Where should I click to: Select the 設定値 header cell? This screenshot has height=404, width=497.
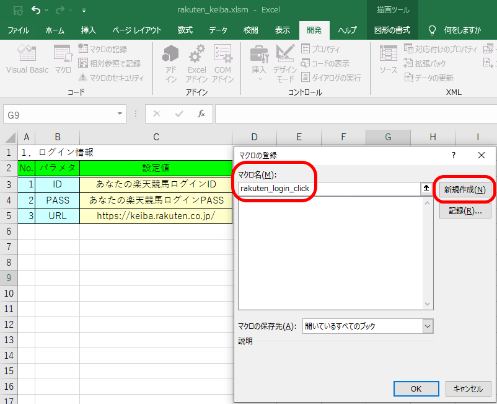point(156,168)
